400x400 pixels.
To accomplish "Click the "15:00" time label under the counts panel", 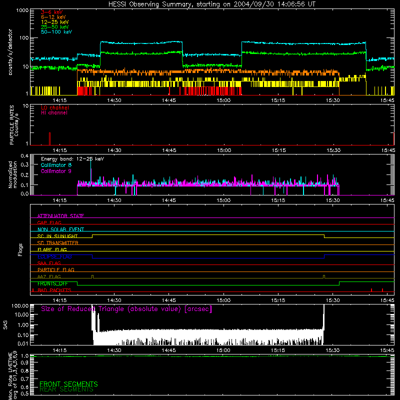I will pyautogui.click(x=223, y=100).
